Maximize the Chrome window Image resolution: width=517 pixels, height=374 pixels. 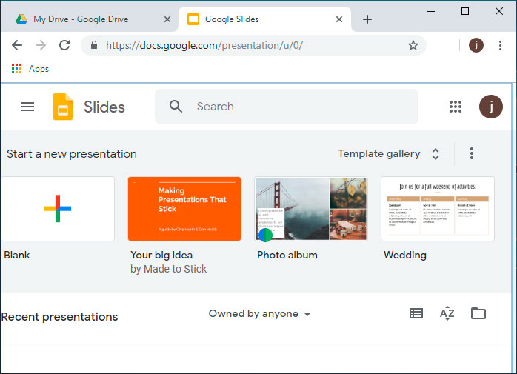[x=465, y=11]
